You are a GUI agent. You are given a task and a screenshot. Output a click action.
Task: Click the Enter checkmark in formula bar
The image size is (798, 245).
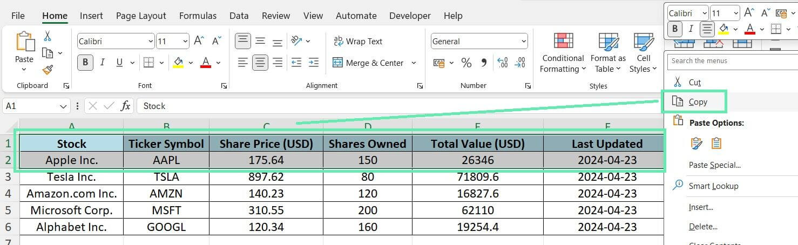109,106
